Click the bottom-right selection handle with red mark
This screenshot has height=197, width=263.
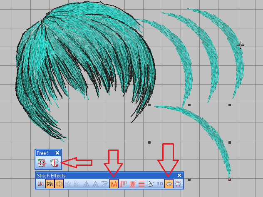click(x=230, y=180)
